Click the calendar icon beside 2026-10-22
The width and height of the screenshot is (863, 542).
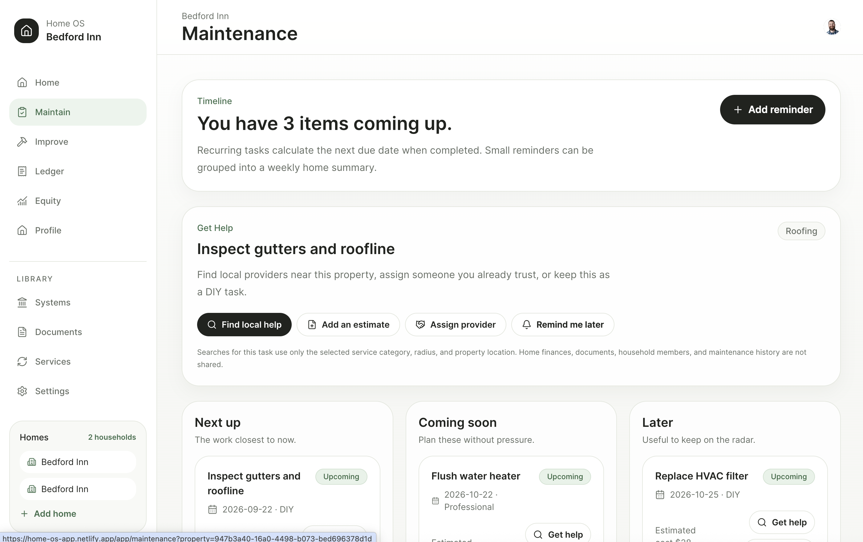[436, 501]
